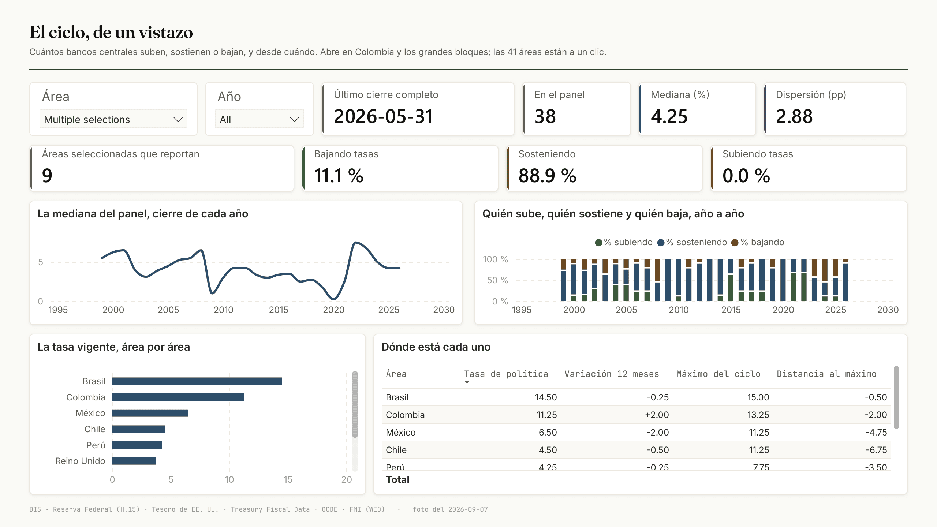Click the Área column header in table

[396, 374]
